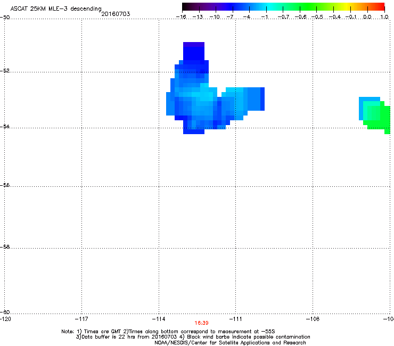Click the -13 colorbar label
This screenshot has width=394, height=346.
[x=198, y=17]
